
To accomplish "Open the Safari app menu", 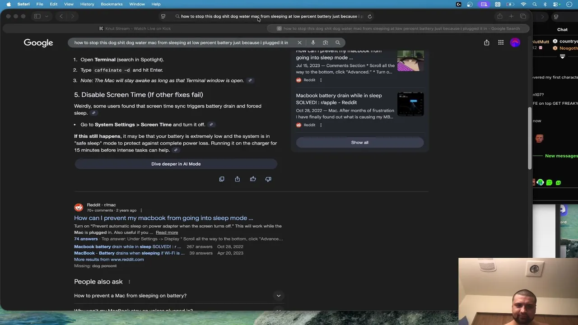I will pos(23,4).
